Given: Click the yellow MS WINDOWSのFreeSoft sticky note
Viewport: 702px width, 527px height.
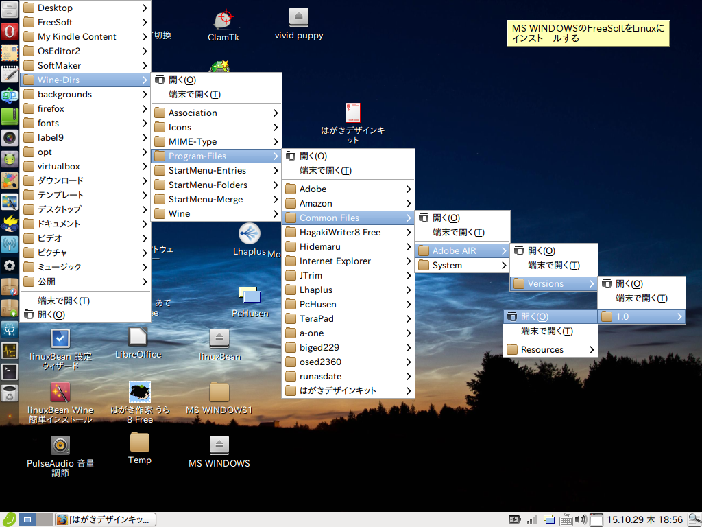Looking at the screenshot, I should tap(588, 33).
